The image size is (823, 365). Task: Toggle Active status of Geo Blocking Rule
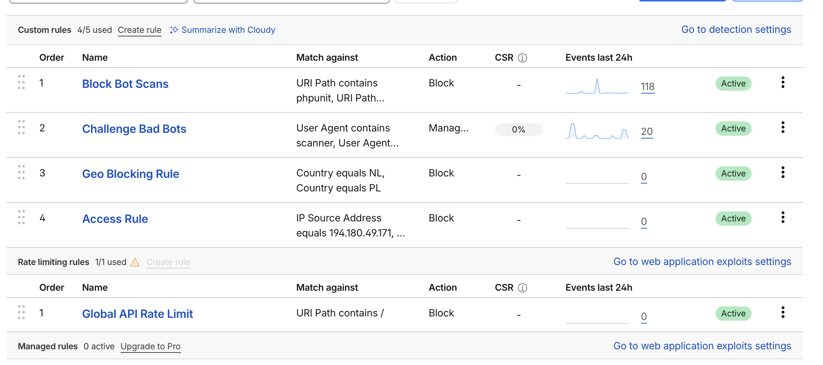tap(733, 174)
